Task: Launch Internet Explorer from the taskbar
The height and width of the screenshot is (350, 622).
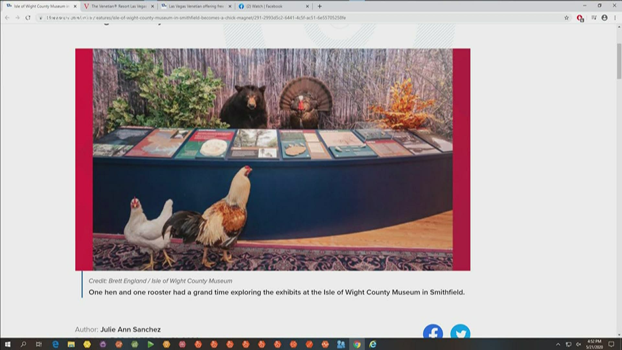Action: (x=373, y=344)
